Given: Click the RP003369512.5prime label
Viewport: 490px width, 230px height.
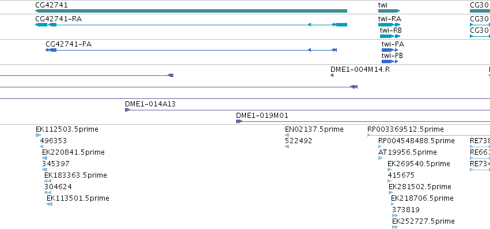Looking at the screenshot, I should [405, 129].
